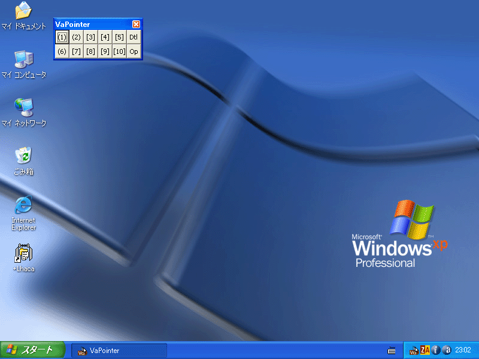
Task: Select the +Lhaca desktop shortcut
Action: coord(23,254)
